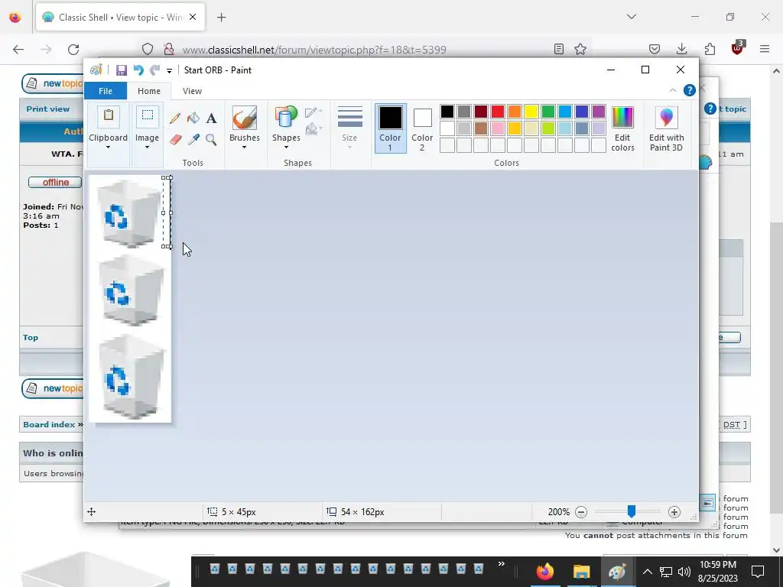Image resolution: width=783 pixels, height=587 pixels.
Task: Open Firefox extensions puzzle icon
Action: pyautogui.click(x=710, y=49)
